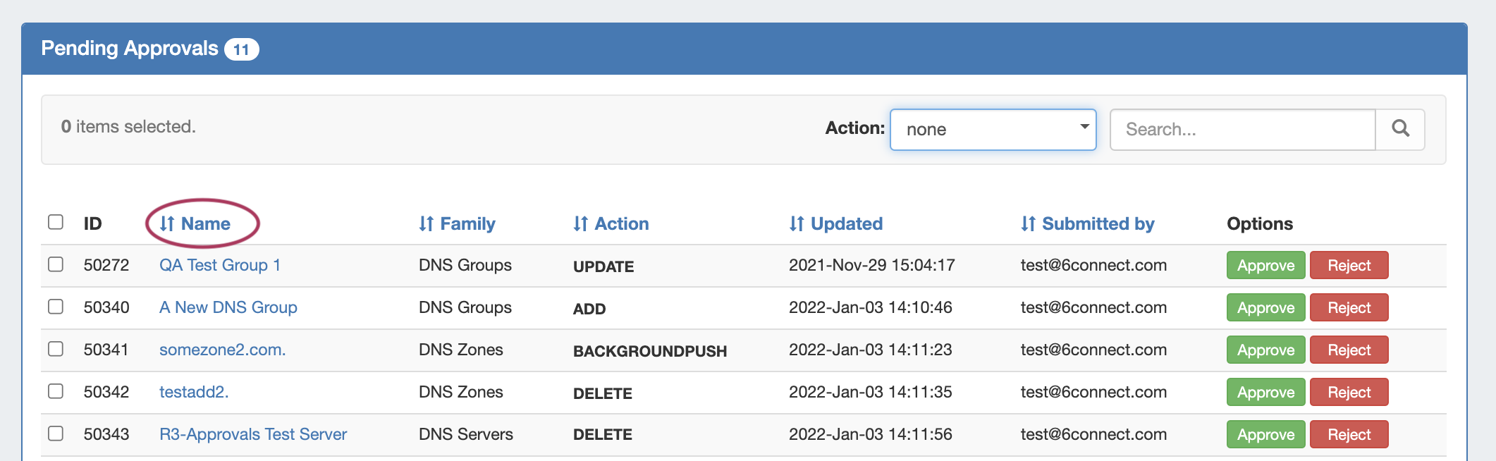1496x461 pixels.
Task: Sort table by Name column
Action: point(196,223)
